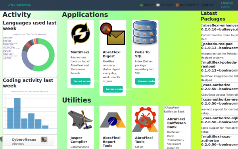Click 'Vitexus' text under Cybervitexus
238x149 pixels.
18,144
